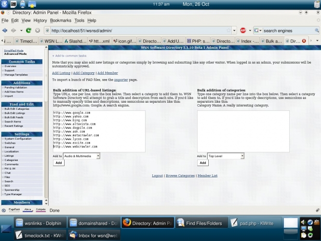
Task: Open the KDE application launcher icon
Action: point(3,4)
